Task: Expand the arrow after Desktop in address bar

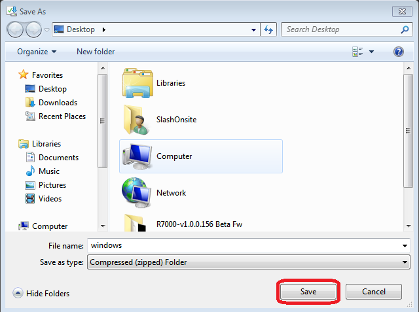Action: 104,29
